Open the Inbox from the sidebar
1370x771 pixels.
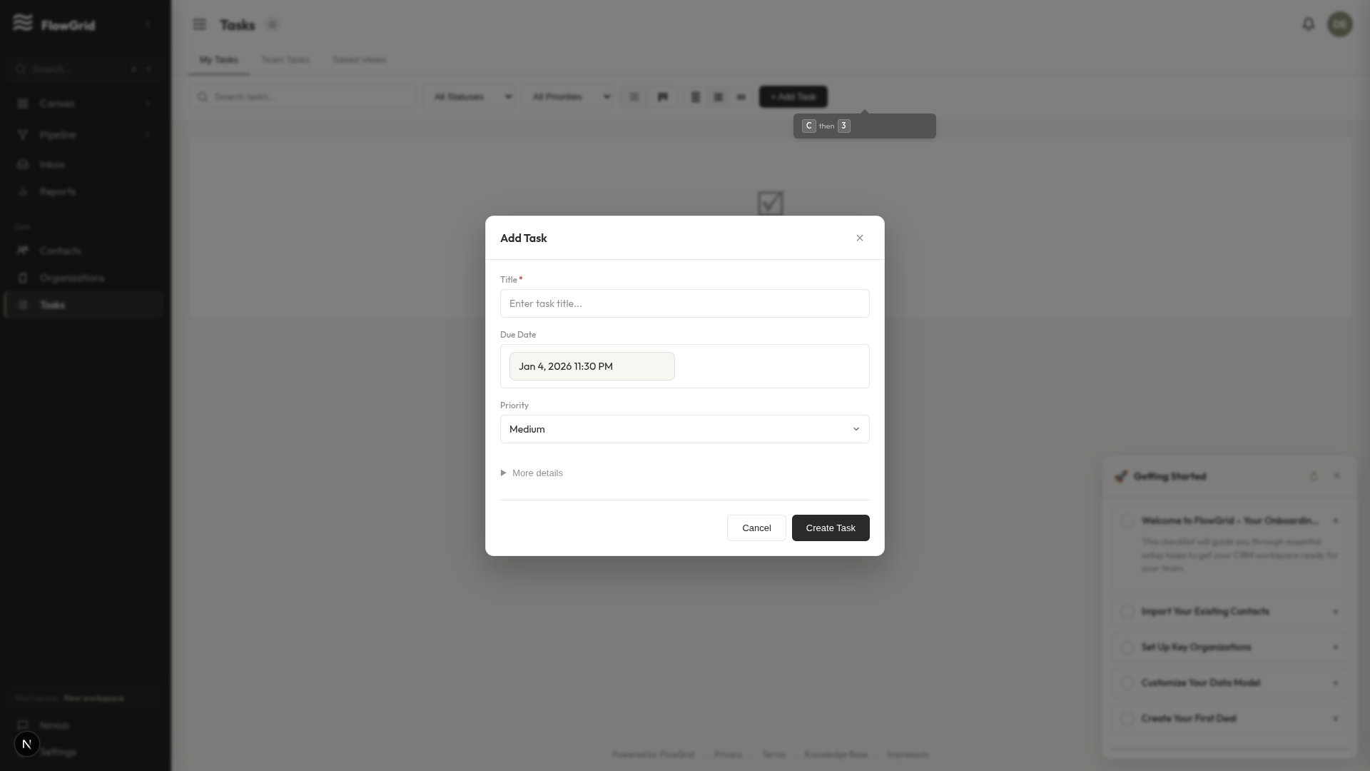click(52, 164)
